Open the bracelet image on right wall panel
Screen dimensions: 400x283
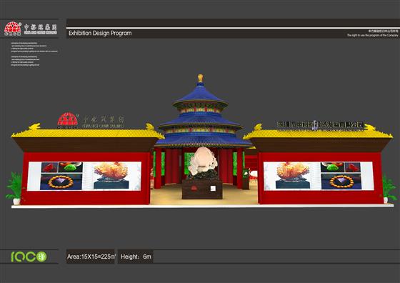pyautogui.click(x=341, y=182)
